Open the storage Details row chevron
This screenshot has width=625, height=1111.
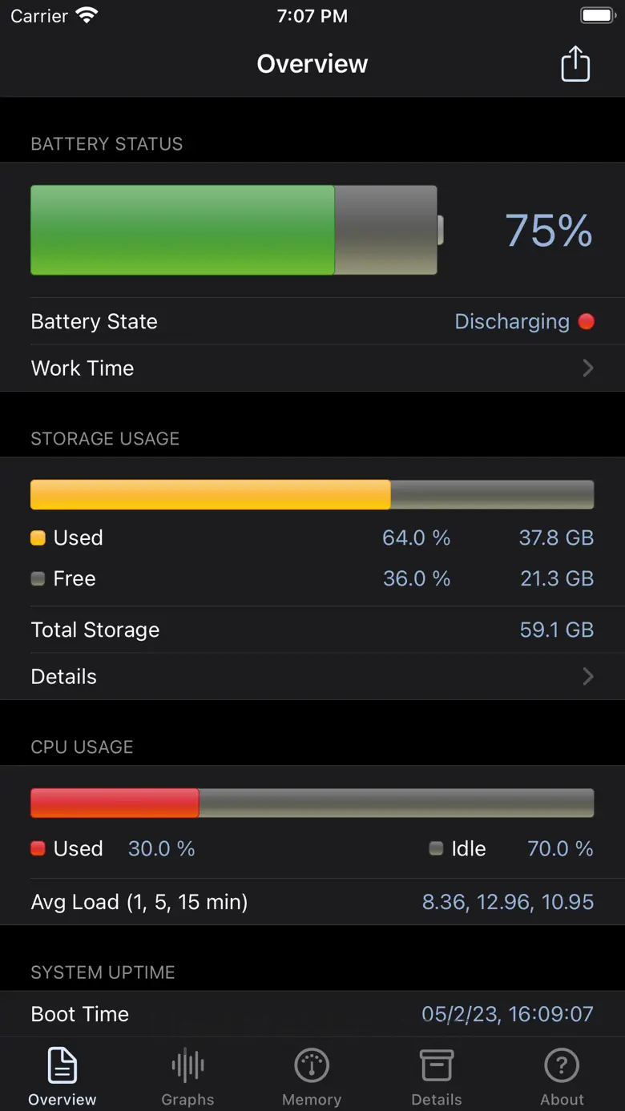coord(588,677)
